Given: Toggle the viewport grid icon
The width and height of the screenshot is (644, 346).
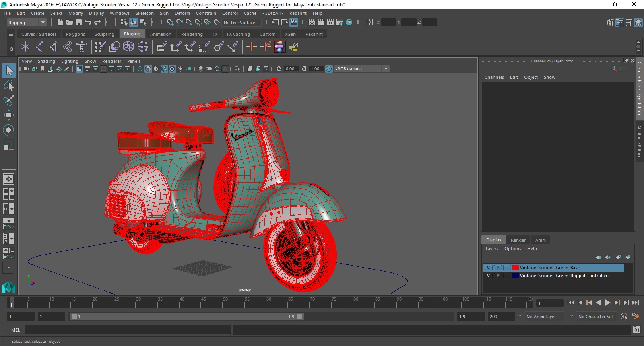Looking at the screenshot, I should [79, 69].
